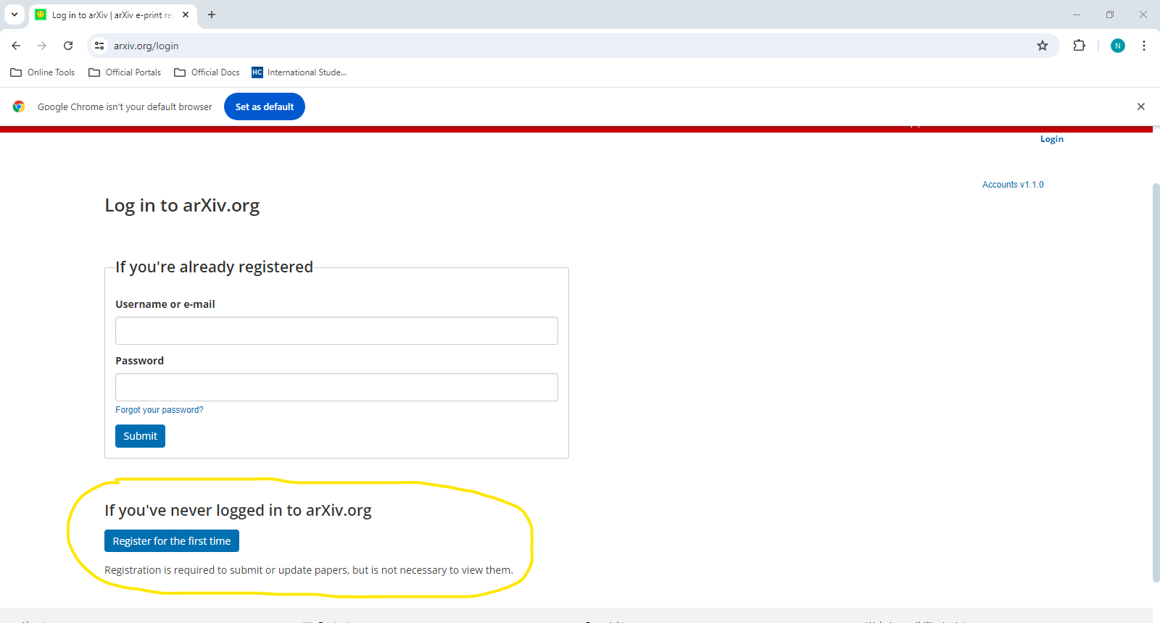The height and width of the screenshot is (623, 1160).
Task: Click the Chrome logo in notification bar
Action: pos(19,106)
